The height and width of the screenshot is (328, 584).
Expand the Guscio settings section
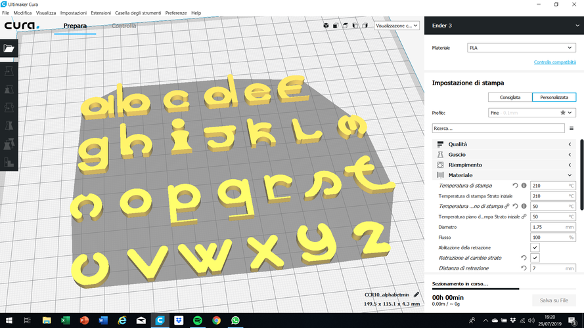coord(505,155)
